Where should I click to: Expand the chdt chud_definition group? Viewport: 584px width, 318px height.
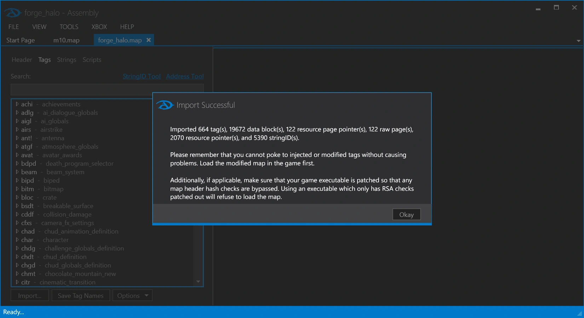coord(17,257)
